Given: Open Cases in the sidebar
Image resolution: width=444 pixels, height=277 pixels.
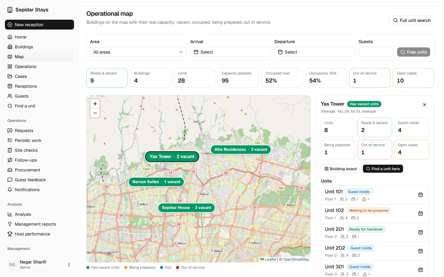Looking at the screenshot, I should [39, 76].
